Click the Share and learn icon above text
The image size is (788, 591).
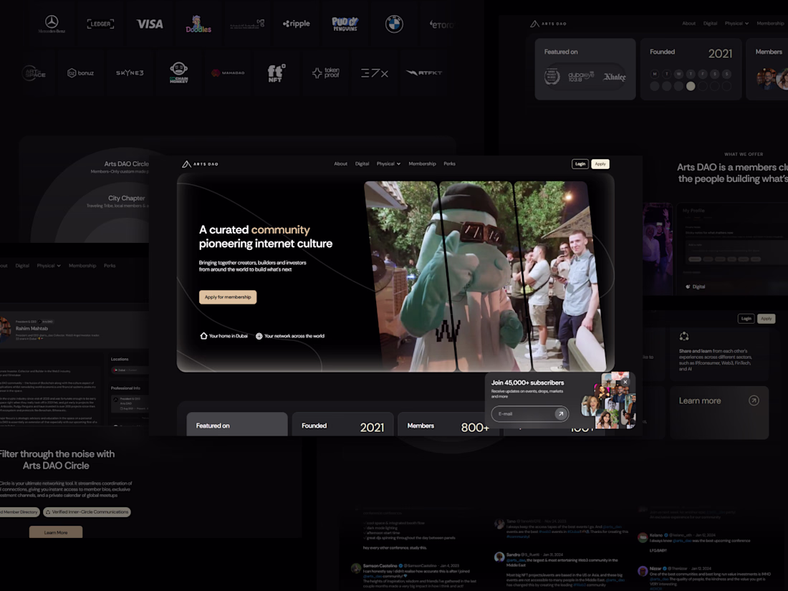pos(684,336)
